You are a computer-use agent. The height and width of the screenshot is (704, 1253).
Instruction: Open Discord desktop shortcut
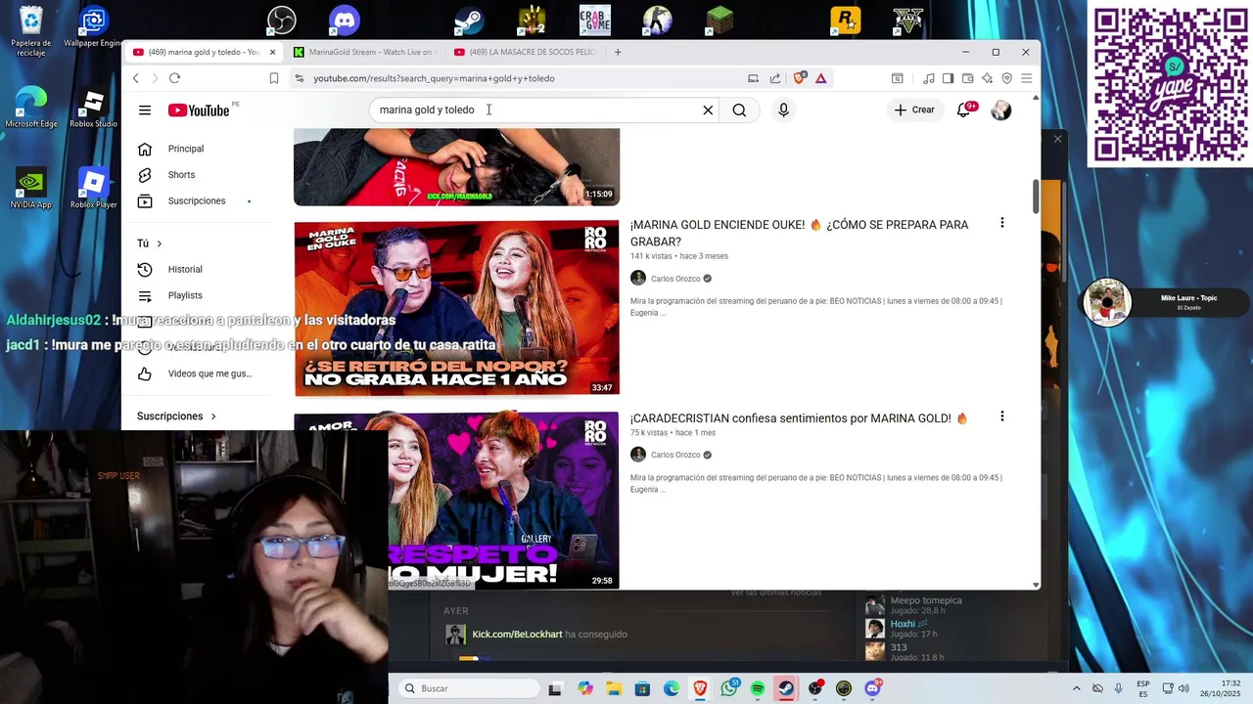tap(345, 20)
